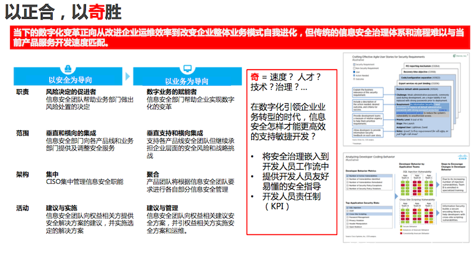This screenshot has width=474, height=257.
Task: Open the Recovery time objective card
Action: [430, 72]
